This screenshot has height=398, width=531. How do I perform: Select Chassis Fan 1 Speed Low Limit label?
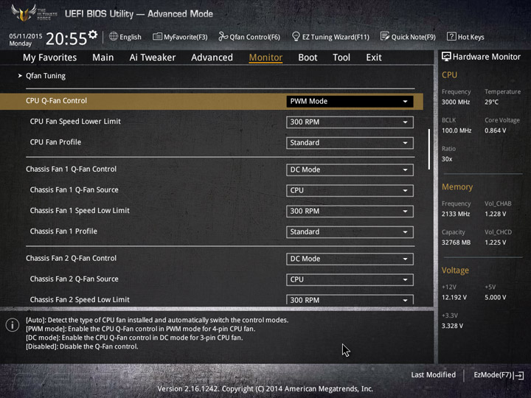80,211
